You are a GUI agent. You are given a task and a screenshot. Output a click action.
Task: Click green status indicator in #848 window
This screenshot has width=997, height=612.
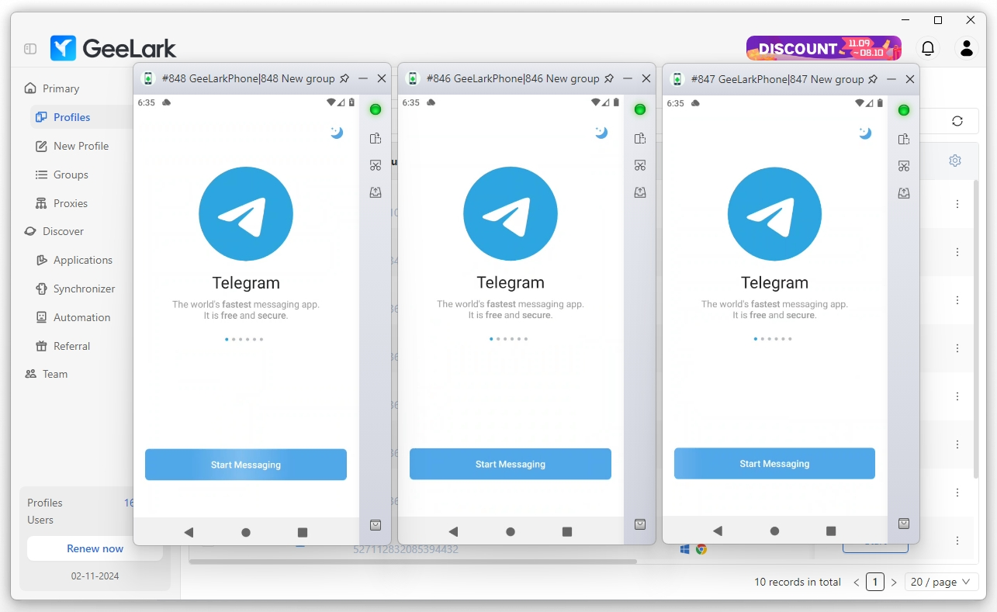coord(376,109)
